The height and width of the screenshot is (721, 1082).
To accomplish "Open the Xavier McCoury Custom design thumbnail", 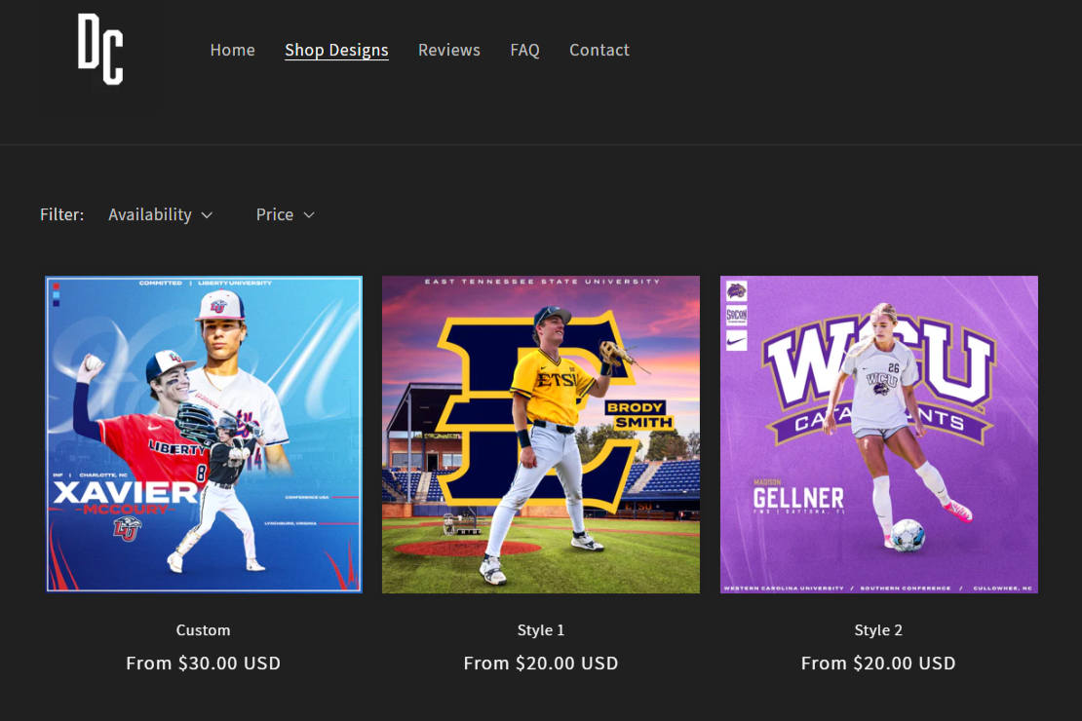I will click(x=204, y=435).
